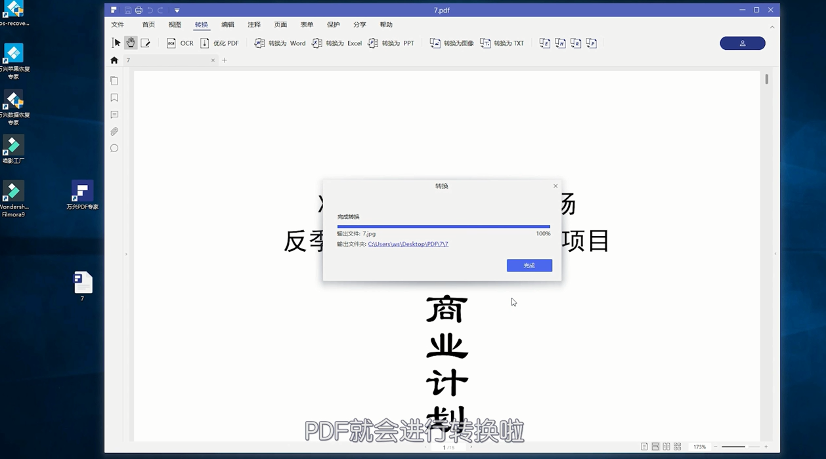Select 转换为 Excel conversion tool

[x=337, y=43]
